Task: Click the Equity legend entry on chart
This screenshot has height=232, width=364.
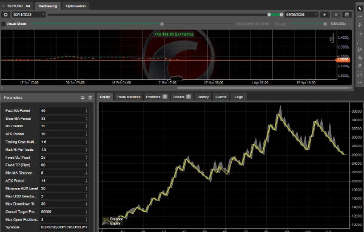Action: click(x=112, y=223)
